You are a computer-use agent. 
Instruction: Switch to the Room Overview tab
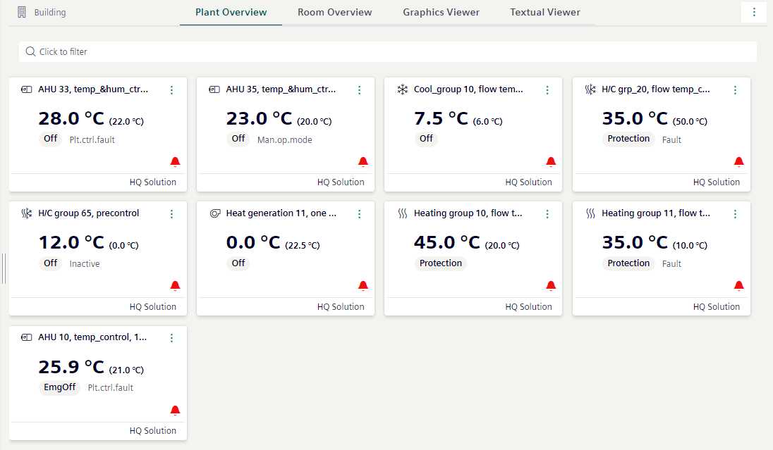pos(334,13)
